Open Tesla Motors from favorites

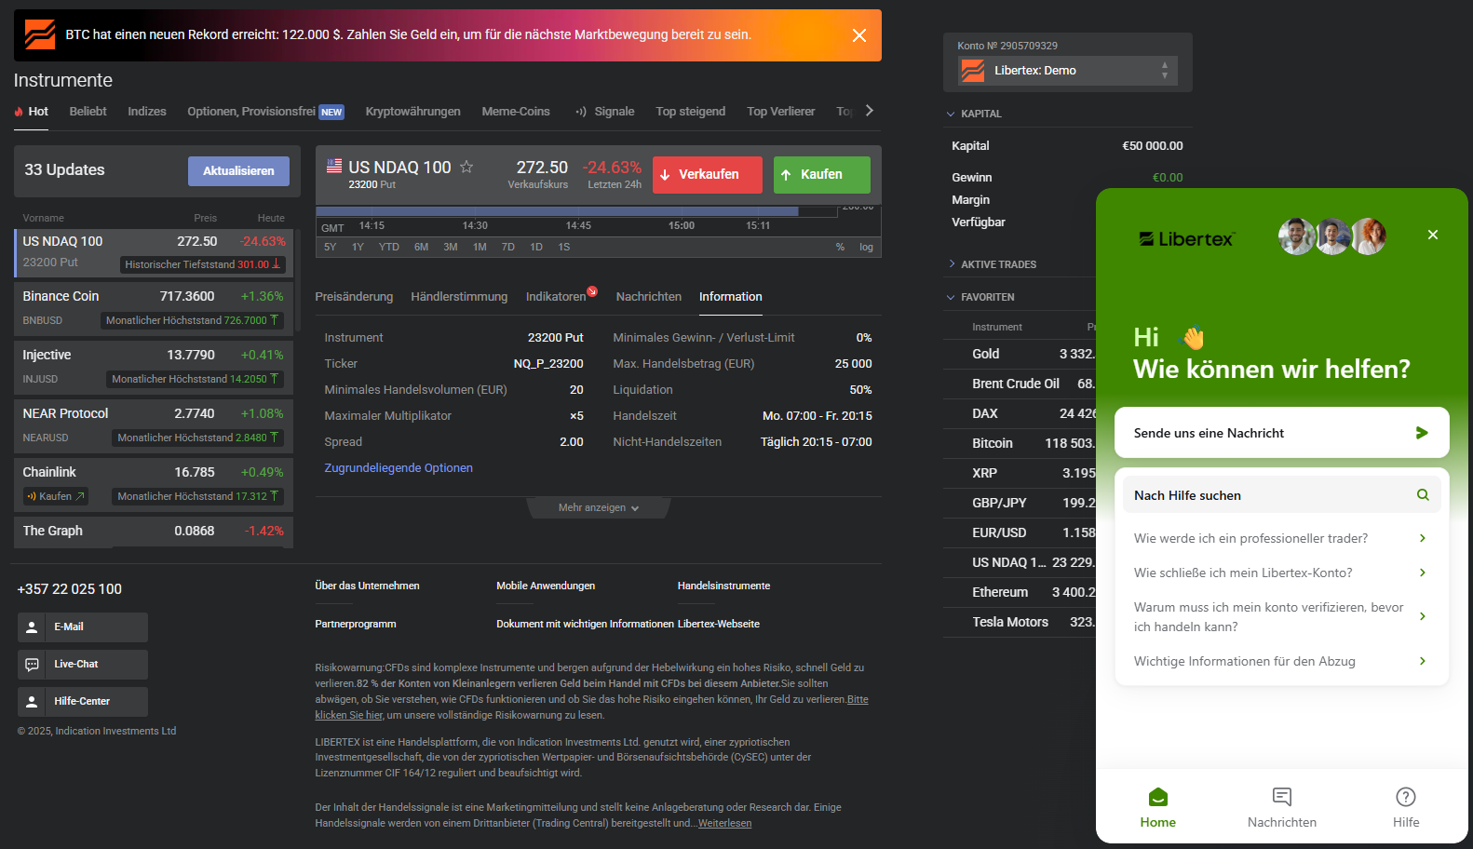coord(1020,622)
